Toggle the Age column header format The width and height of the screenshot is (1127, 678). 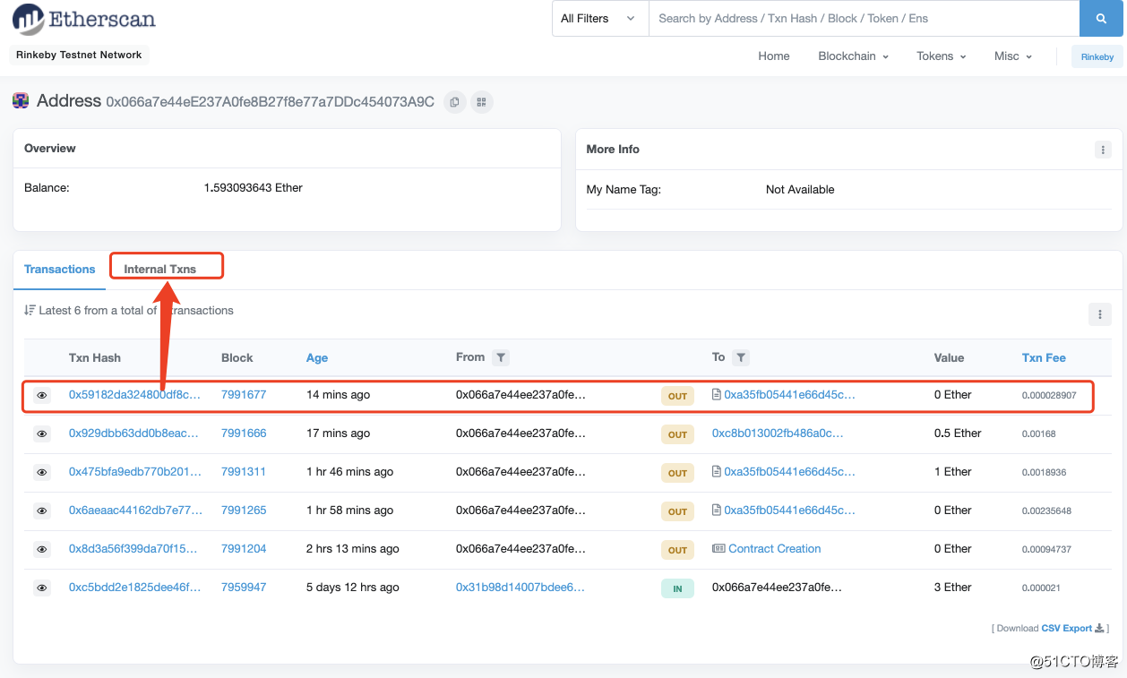tap(317, 357)
